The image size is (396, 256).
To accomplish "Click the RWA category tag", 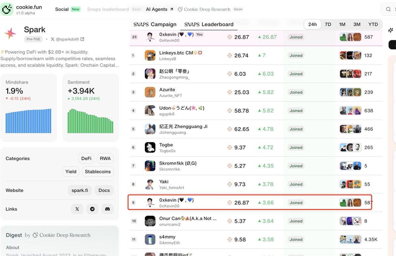I will pyautogui.click(x=105, y=158).
